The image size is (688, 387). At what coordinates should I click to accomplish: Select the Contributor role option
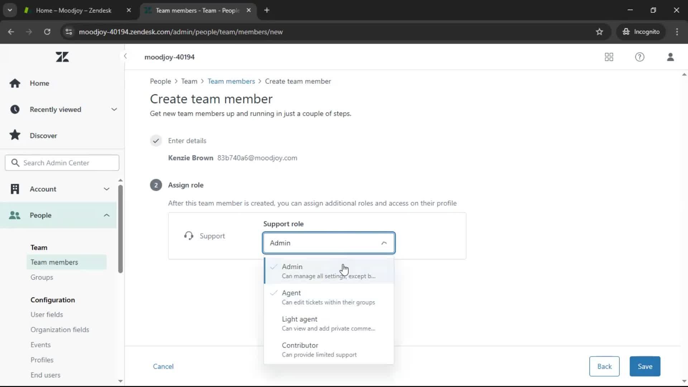(329, 349)
